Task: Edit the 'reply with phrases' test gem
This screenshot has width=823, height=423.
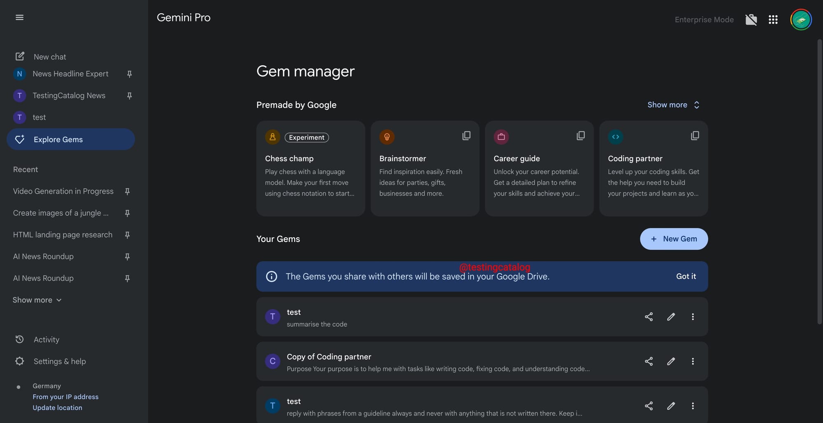Action: point(671,406)
